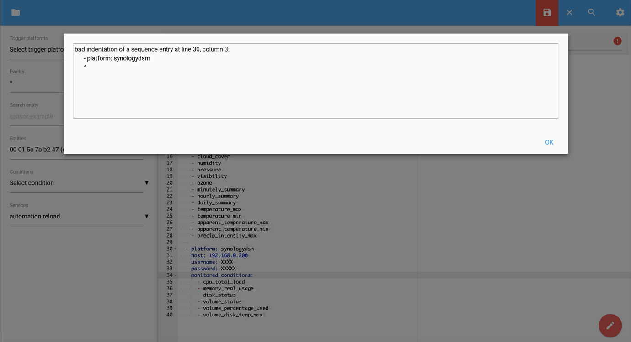Screen dimensions: 631x342
Task: Dismiss the YAML error dialog with OK
Action: 549,142
